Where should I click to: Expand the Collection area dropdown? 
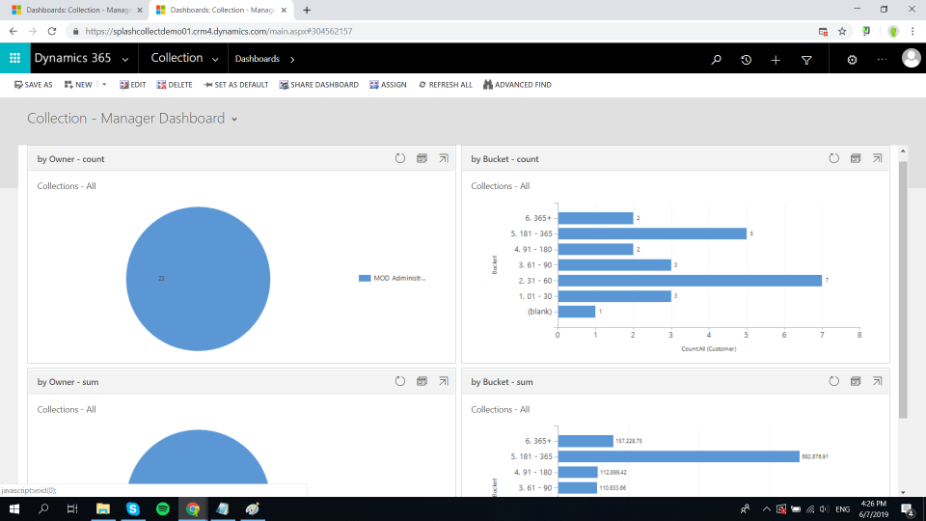pyautogui.click(x=215, y=59)
